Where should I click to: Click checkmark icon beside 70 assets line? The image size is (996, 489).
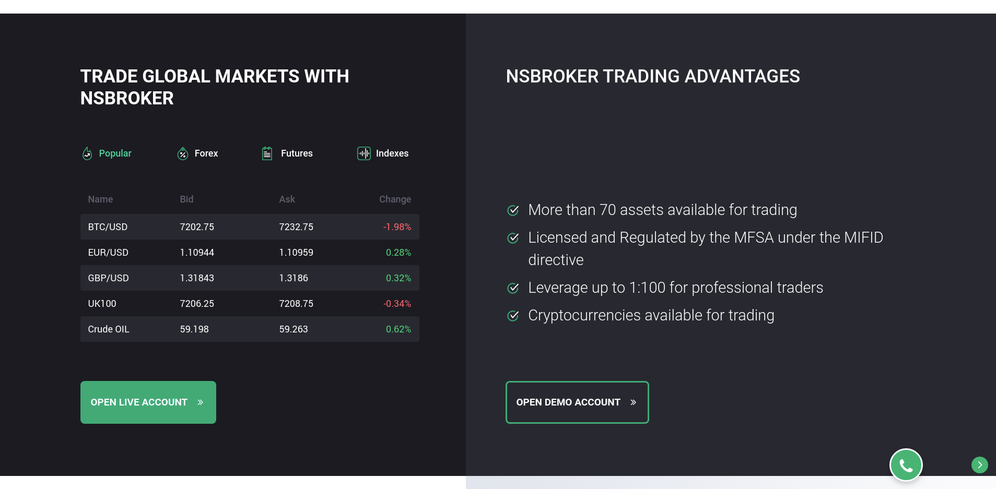pyautogui.click(x=513, y=210)
